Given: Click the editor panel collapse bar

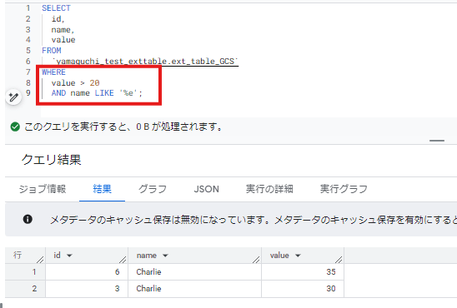Looking at the screenshot, I should (x=437, y=141).
